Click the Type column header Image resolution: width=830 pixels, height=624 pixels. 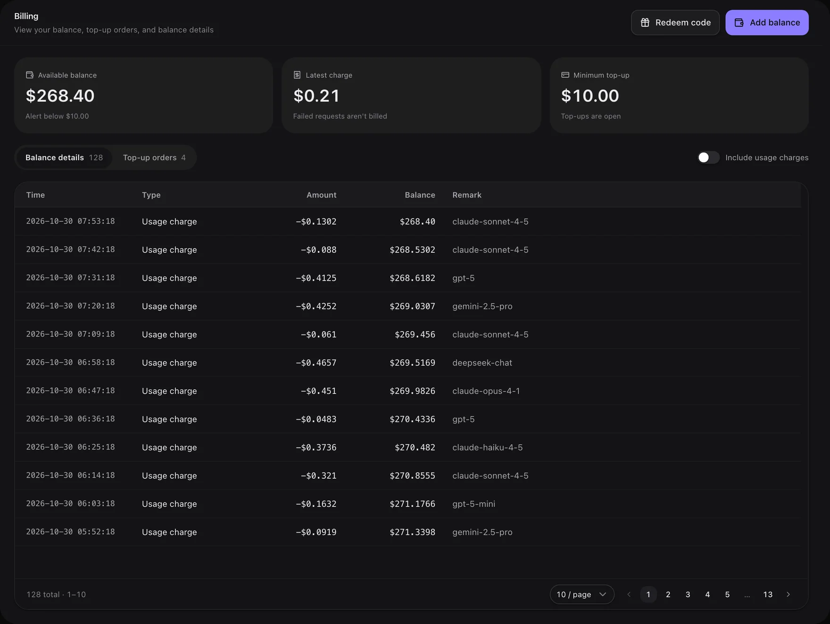(x=151, y=195)
